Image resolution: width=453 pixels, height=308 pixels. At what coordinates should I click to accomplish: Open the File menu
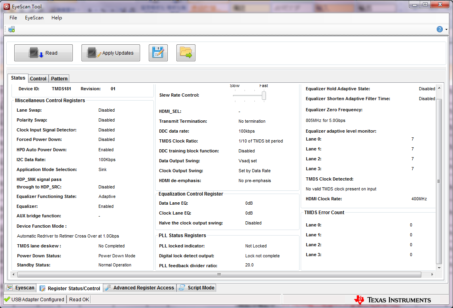13,18
